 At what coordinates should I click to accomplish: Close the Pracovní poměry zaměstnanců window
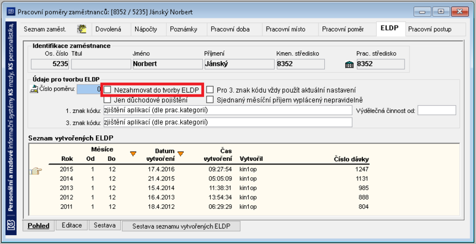[460, 12]
